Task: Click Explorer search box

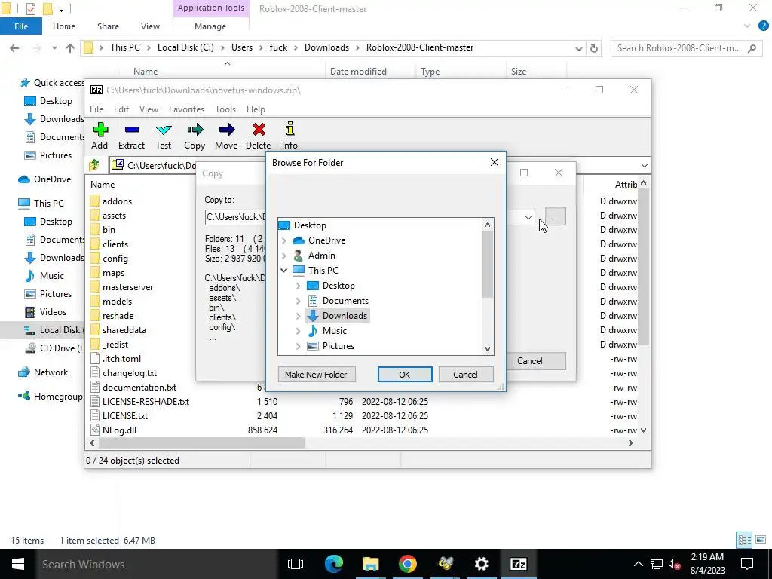Action: pos(685,48)
